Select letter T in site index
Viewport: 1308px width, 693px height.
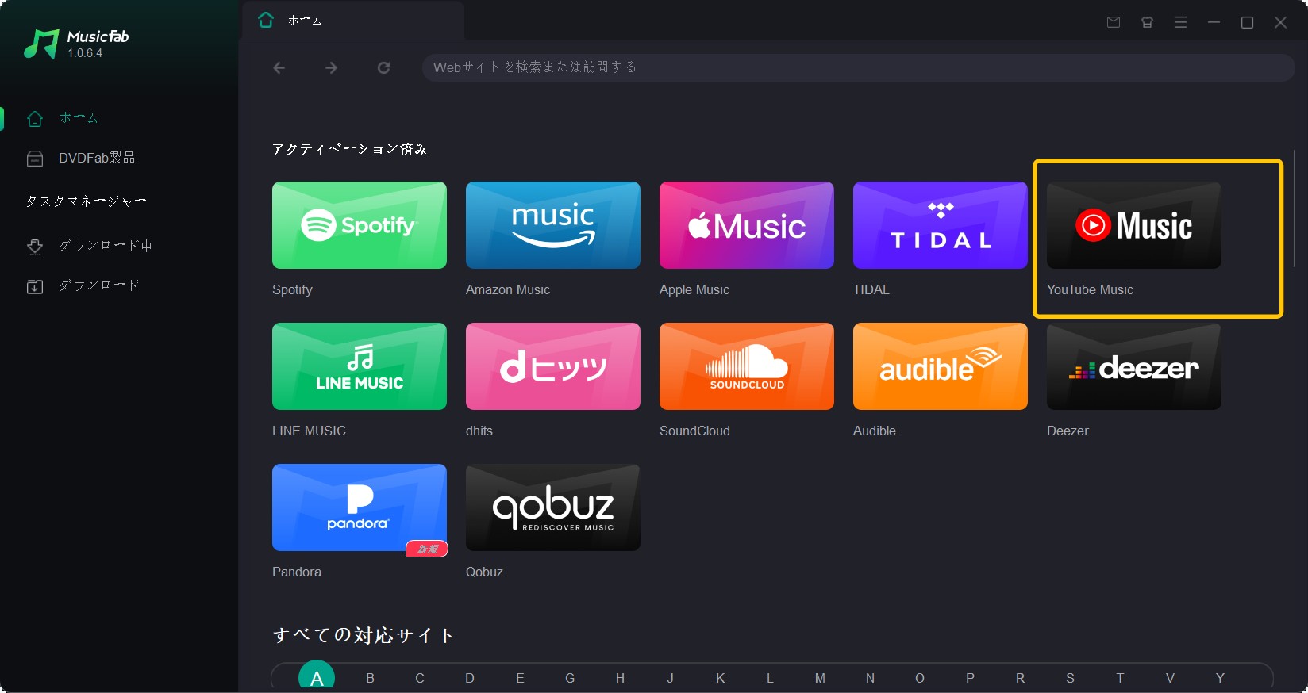pyautogui.click(x=1120, y=678)
